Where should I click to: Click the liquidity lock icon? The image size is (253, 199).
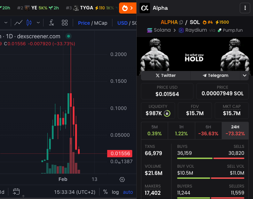coord(167,113)
